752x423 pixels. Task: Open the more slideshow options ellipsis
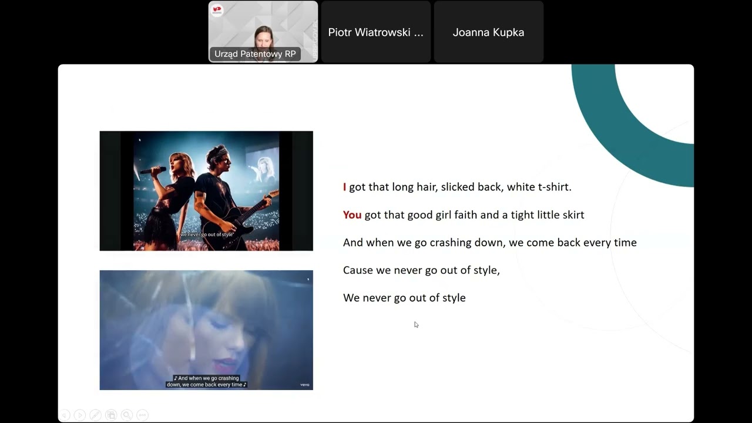[142, 415]
